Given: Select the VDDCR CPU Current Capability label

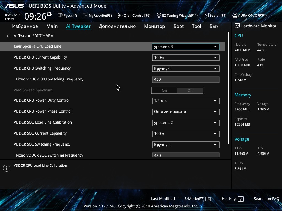Looking at the screenshot, I should point(40,57).
